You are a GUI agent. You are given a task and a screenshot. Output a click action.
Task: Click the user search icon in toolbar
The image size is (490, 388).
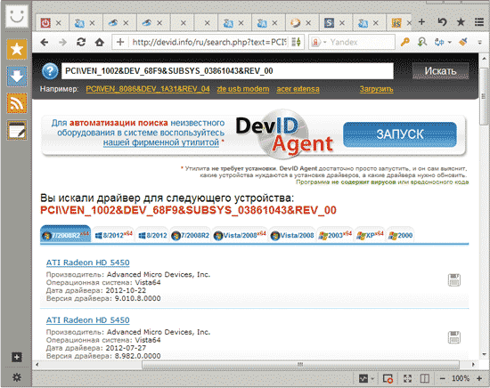click(x=422, y=42)
